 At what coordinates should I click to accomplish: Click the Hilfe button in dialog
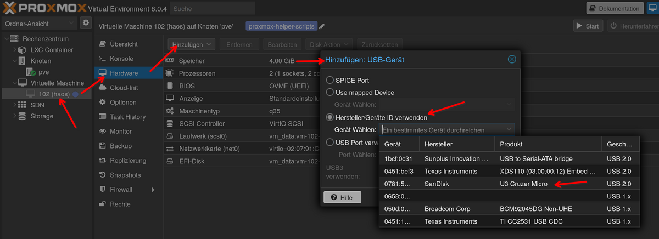pyautogui.click(x=342, y=197)
